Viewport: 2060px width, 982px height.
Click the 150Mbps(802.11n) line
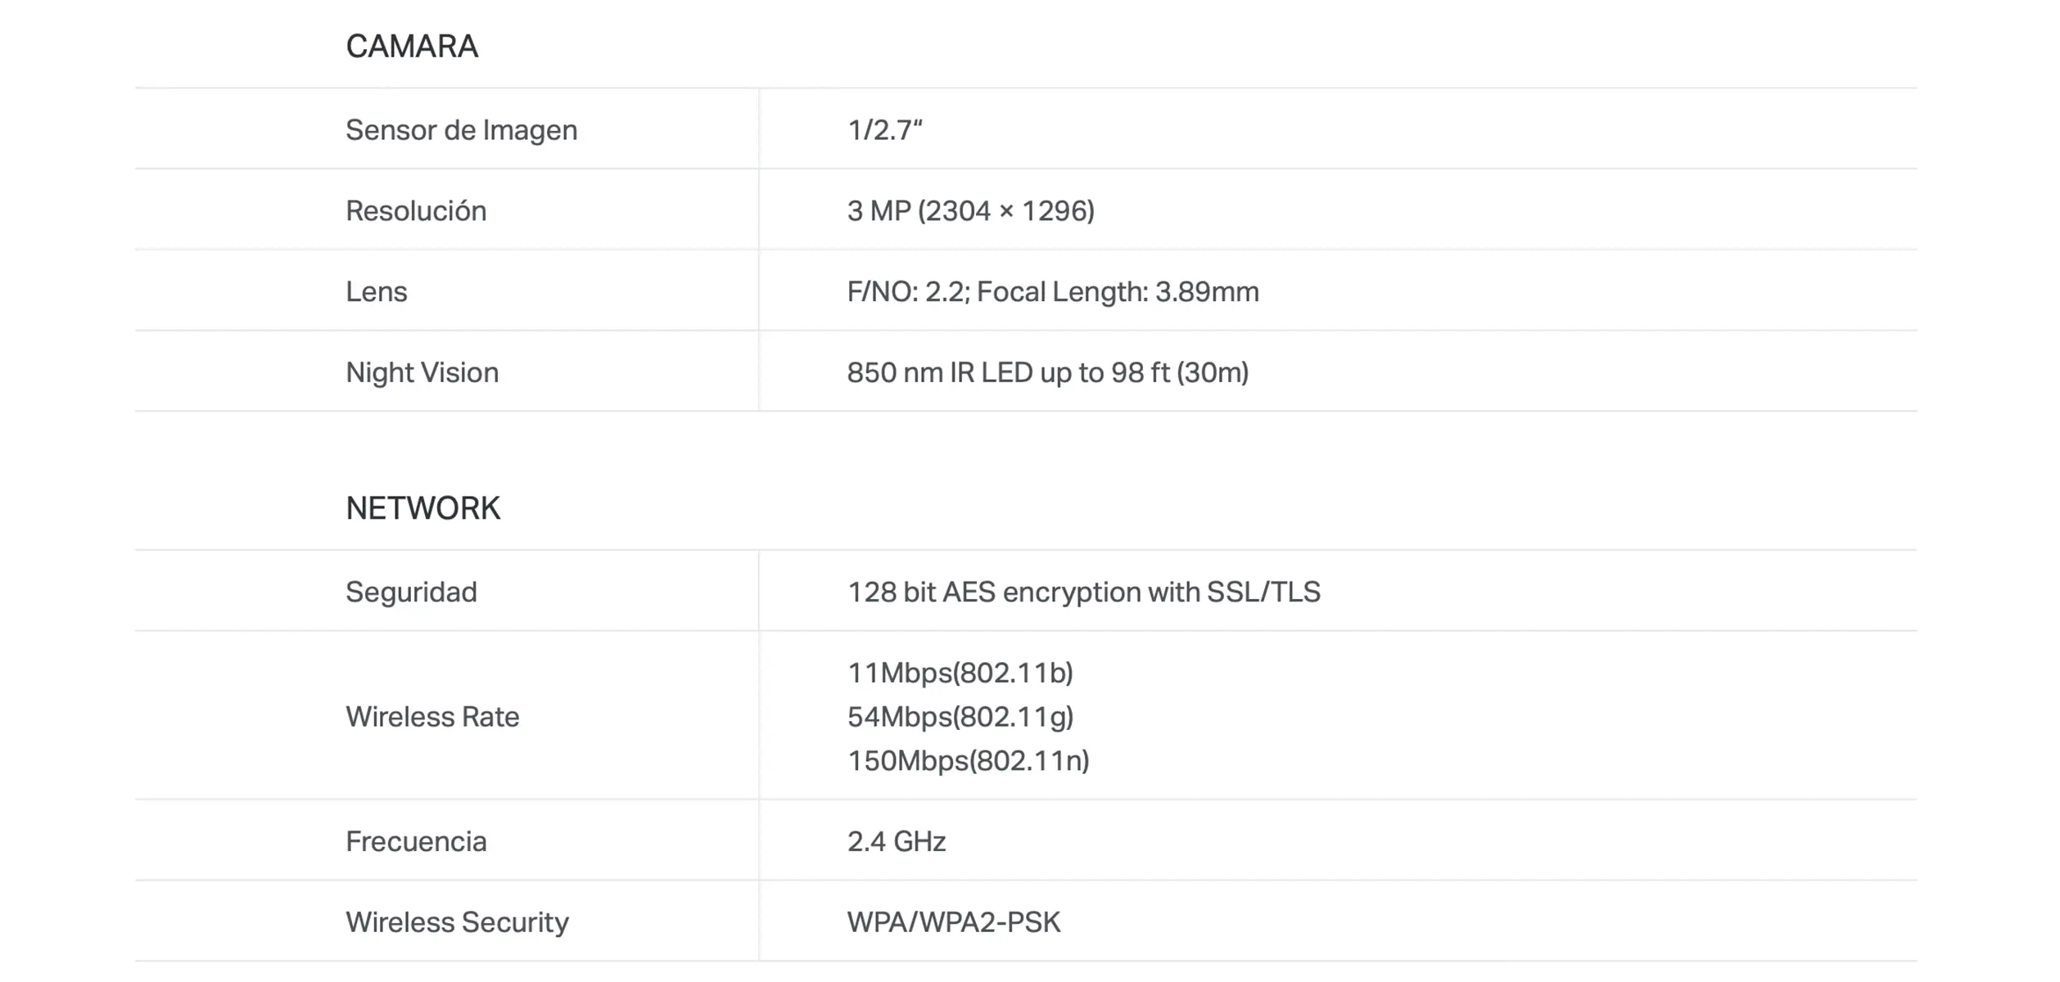click(x=968, y=761)
